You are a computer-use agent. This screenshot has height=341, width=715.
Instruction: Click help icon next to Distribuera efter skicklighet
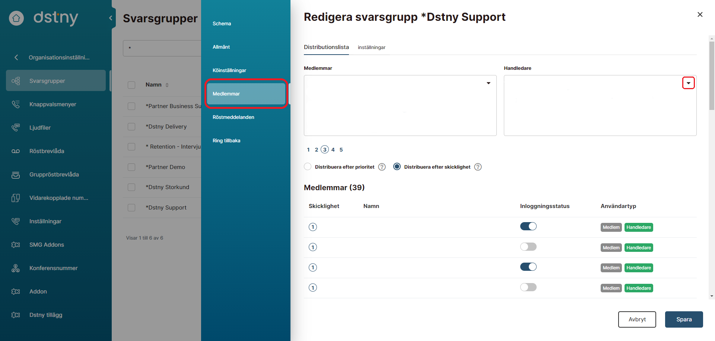(x=478, y=167)
